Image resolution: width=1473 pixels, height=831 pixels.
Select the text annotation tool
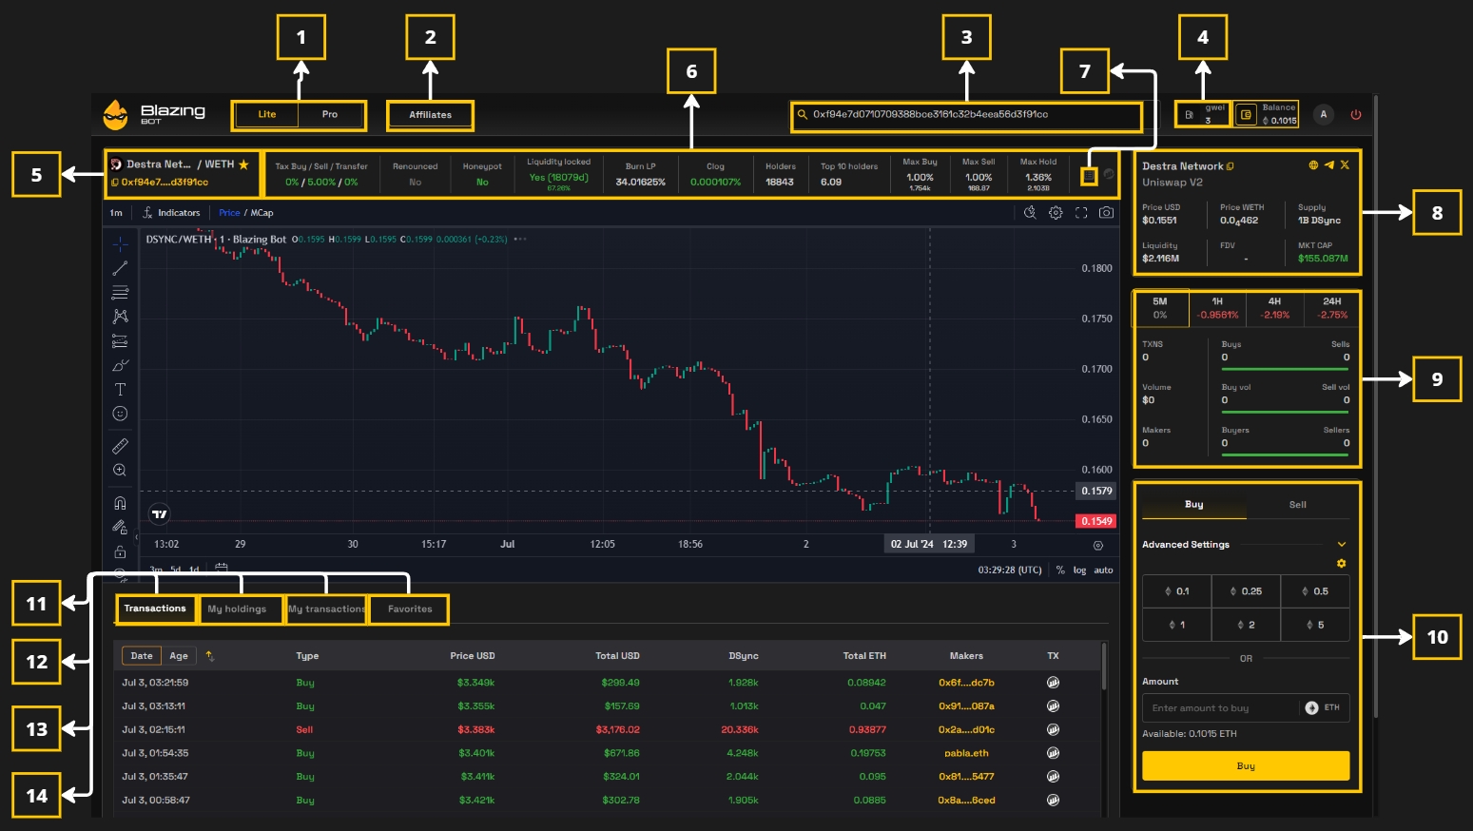point(120,389)
